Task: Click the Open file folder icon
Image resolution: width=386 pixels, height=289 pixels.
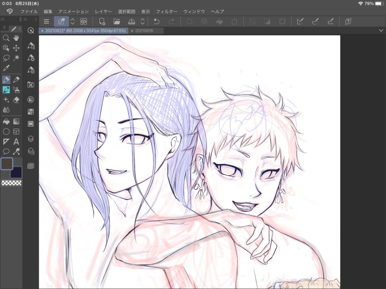Action: [117, 22]
